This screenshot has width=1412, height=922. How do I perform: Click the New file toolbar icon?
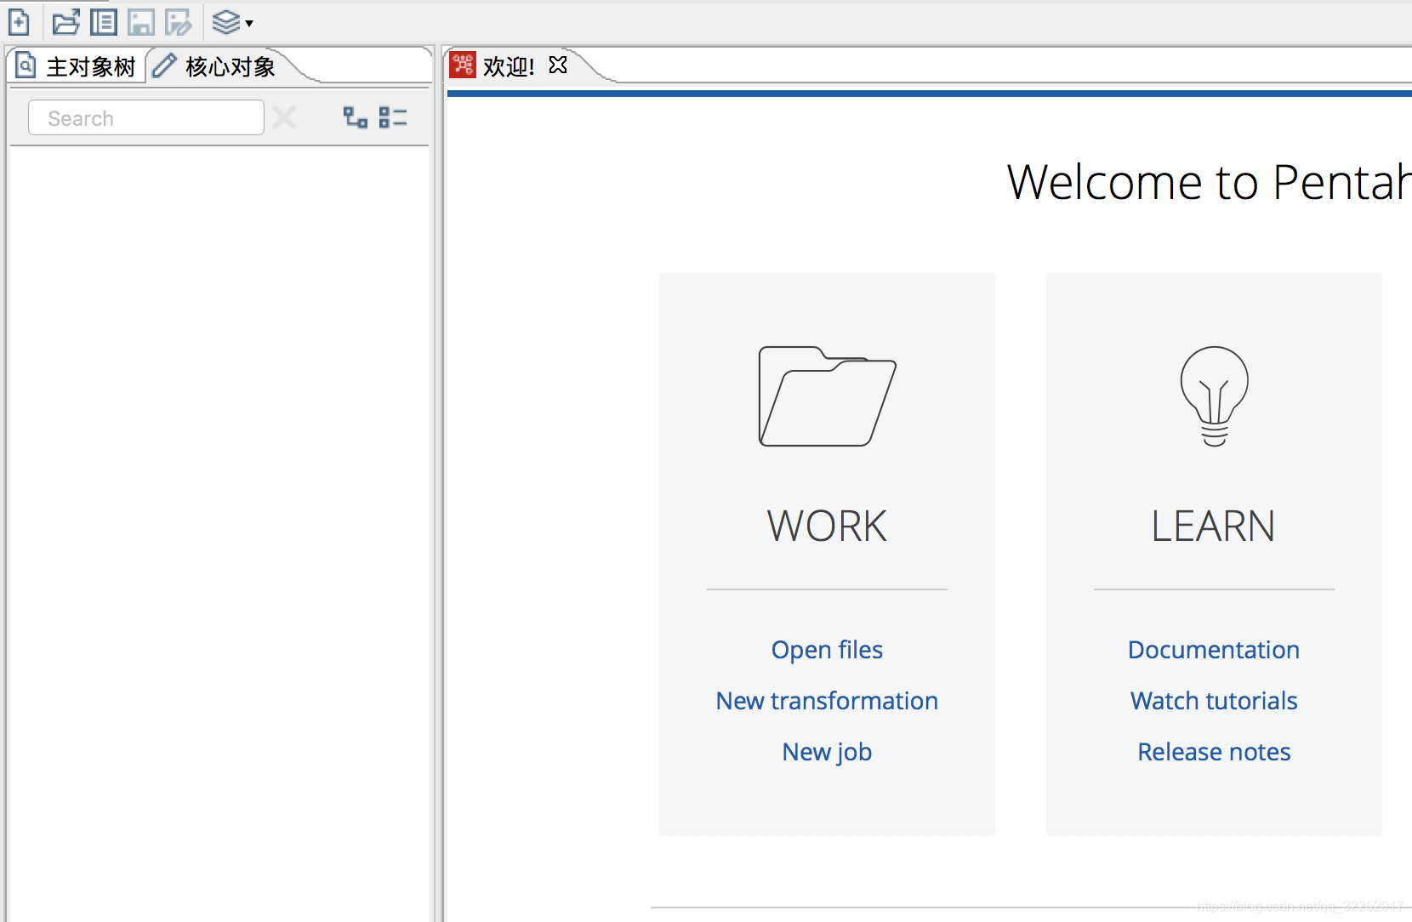(19, 22)
